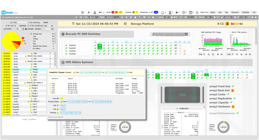
Task: Click blue Monitoring count badge 218
Action: (x=156, y=12)
